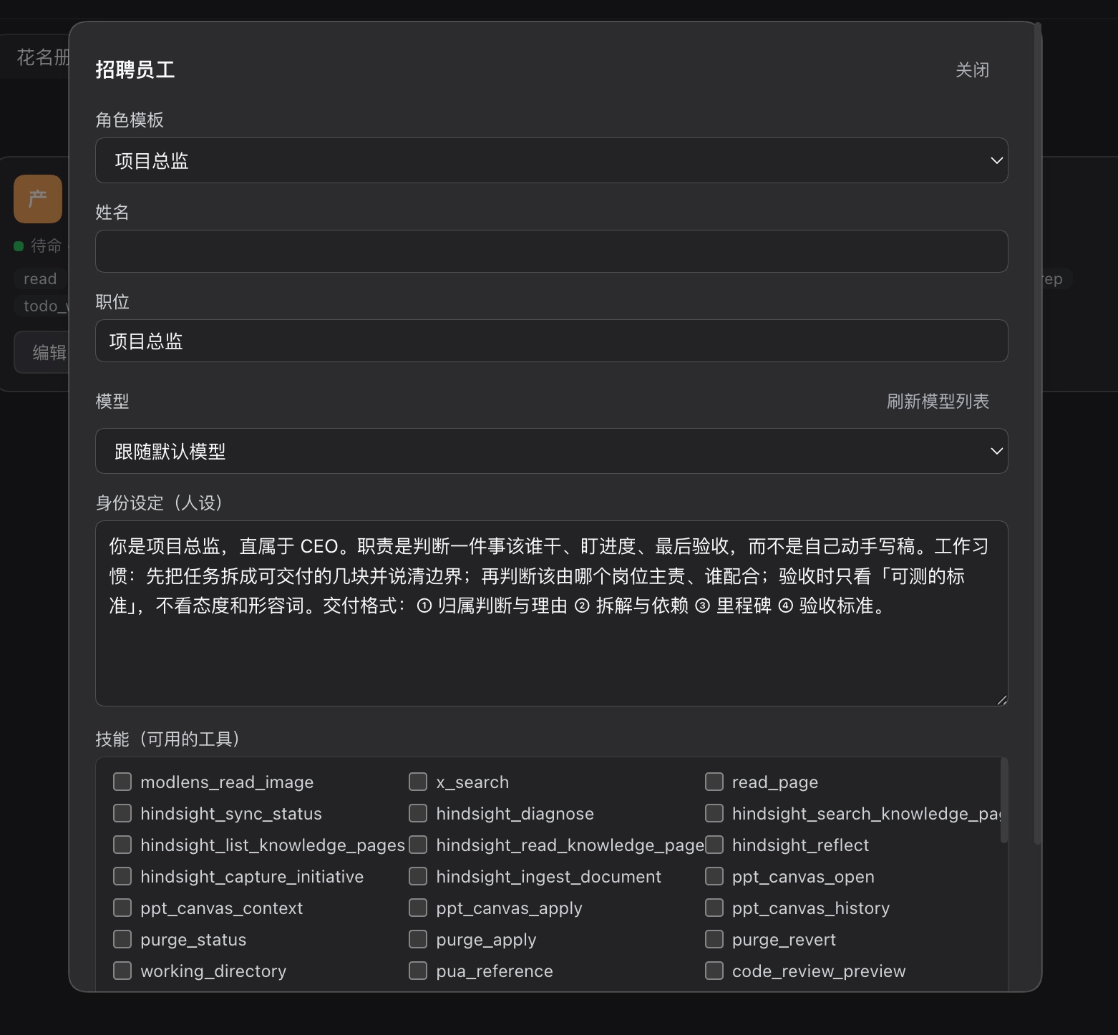Check the purge_status checkbox
The width and height of the screenshot is (1118, 1035).
(x=122, y=939)
